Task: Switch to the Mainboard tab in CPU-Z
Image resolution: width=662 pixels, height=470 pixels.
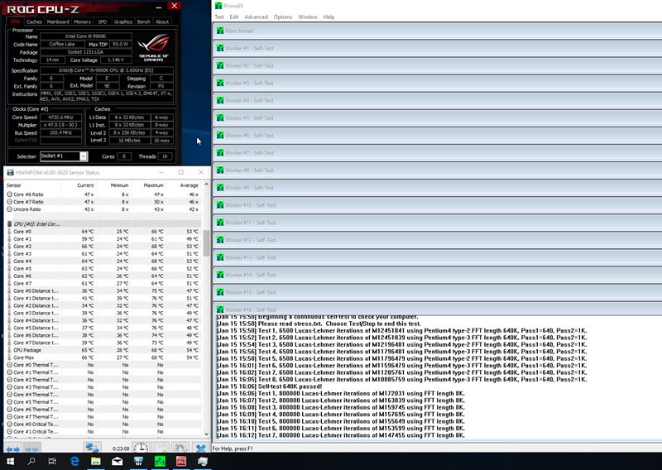Action: [x=58, y=22]
